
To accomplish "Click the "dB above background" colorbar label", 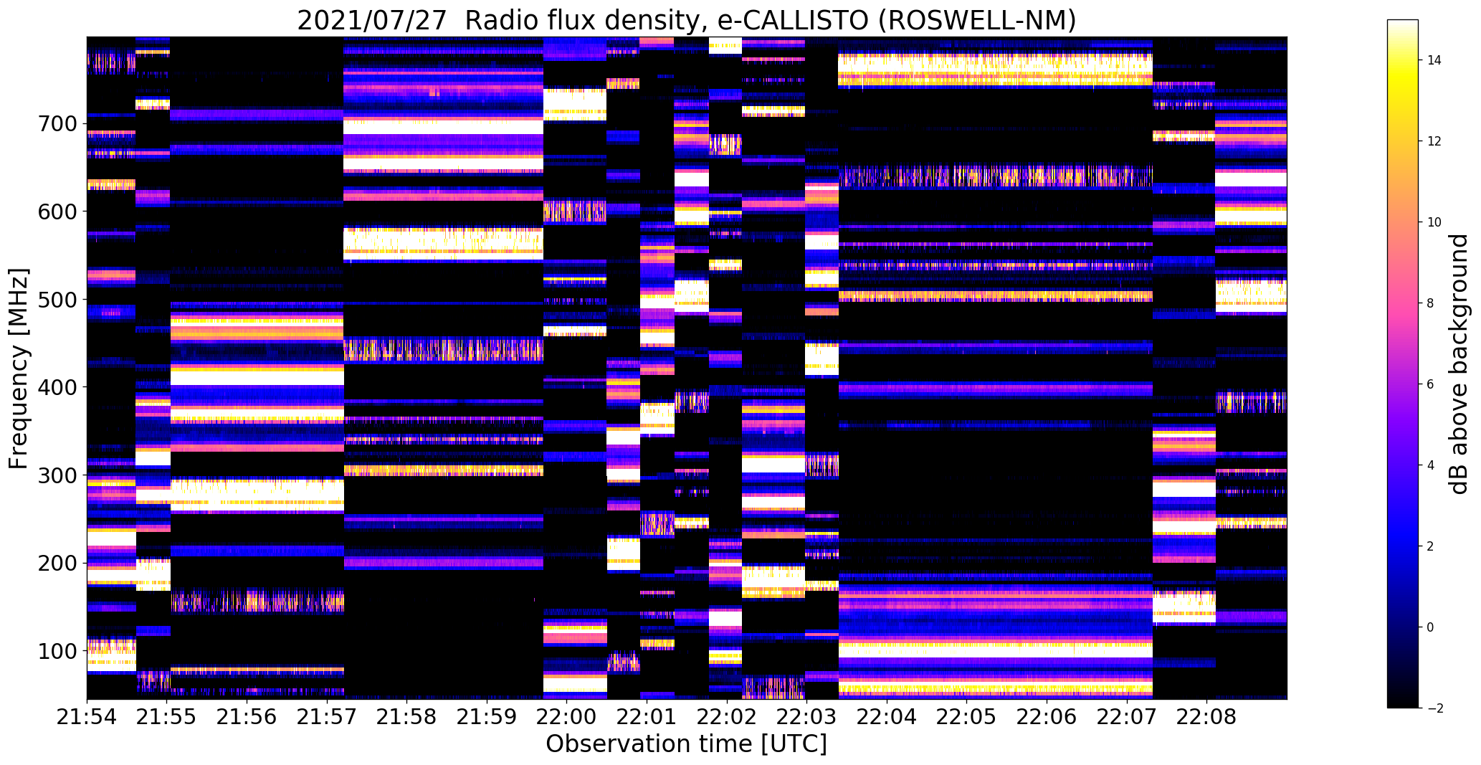I will 1459,364.
